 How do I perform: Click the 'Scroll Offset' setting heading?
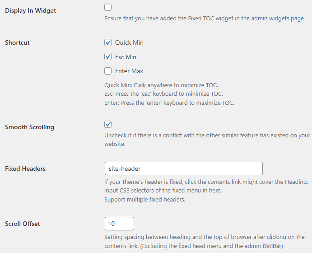tap(23, 224)
